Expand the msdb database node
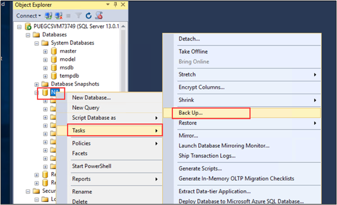 click(x=45, y=68)
